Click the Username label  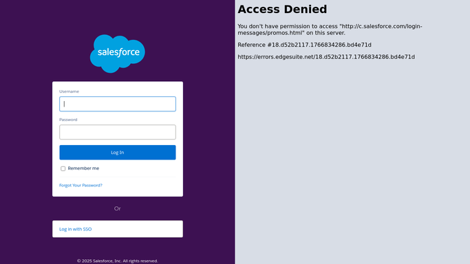[x=70, y=91]
